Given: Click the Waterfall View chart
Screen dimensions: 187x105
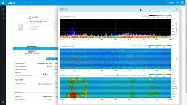Looking at the screenshot, I should tap(115, 59).
